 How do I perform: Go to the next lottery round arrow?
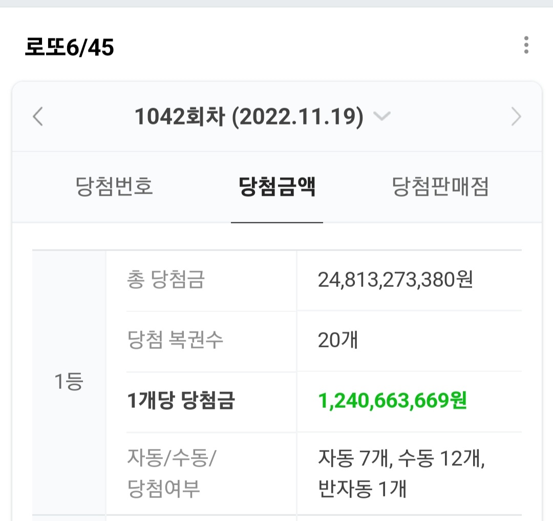pos(516,116)
